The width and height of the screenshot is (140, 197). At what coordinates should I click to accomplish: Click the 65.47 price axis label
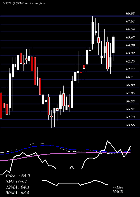[130, 37]
